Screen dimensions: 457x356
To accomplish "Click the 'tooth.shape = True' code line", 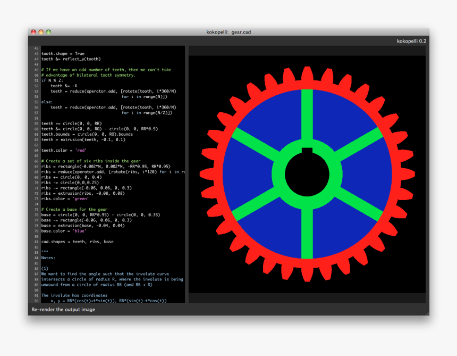I will pos(63,53).
